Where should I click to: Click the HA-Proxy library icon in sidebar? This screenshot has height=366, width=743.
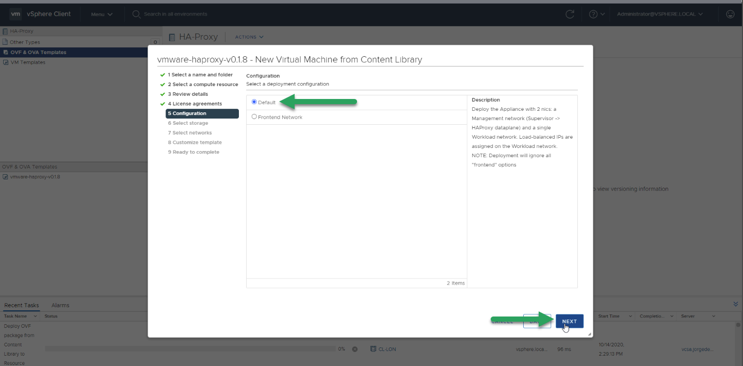point(6,31)
